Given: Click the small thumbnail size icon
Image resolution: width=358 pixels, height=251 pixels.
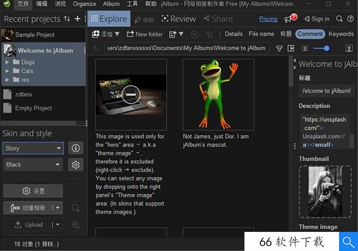Looking at the screenshot, I should coord(305,48).
